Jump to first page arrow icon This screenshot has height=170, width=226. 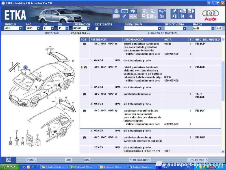[182, 16]
